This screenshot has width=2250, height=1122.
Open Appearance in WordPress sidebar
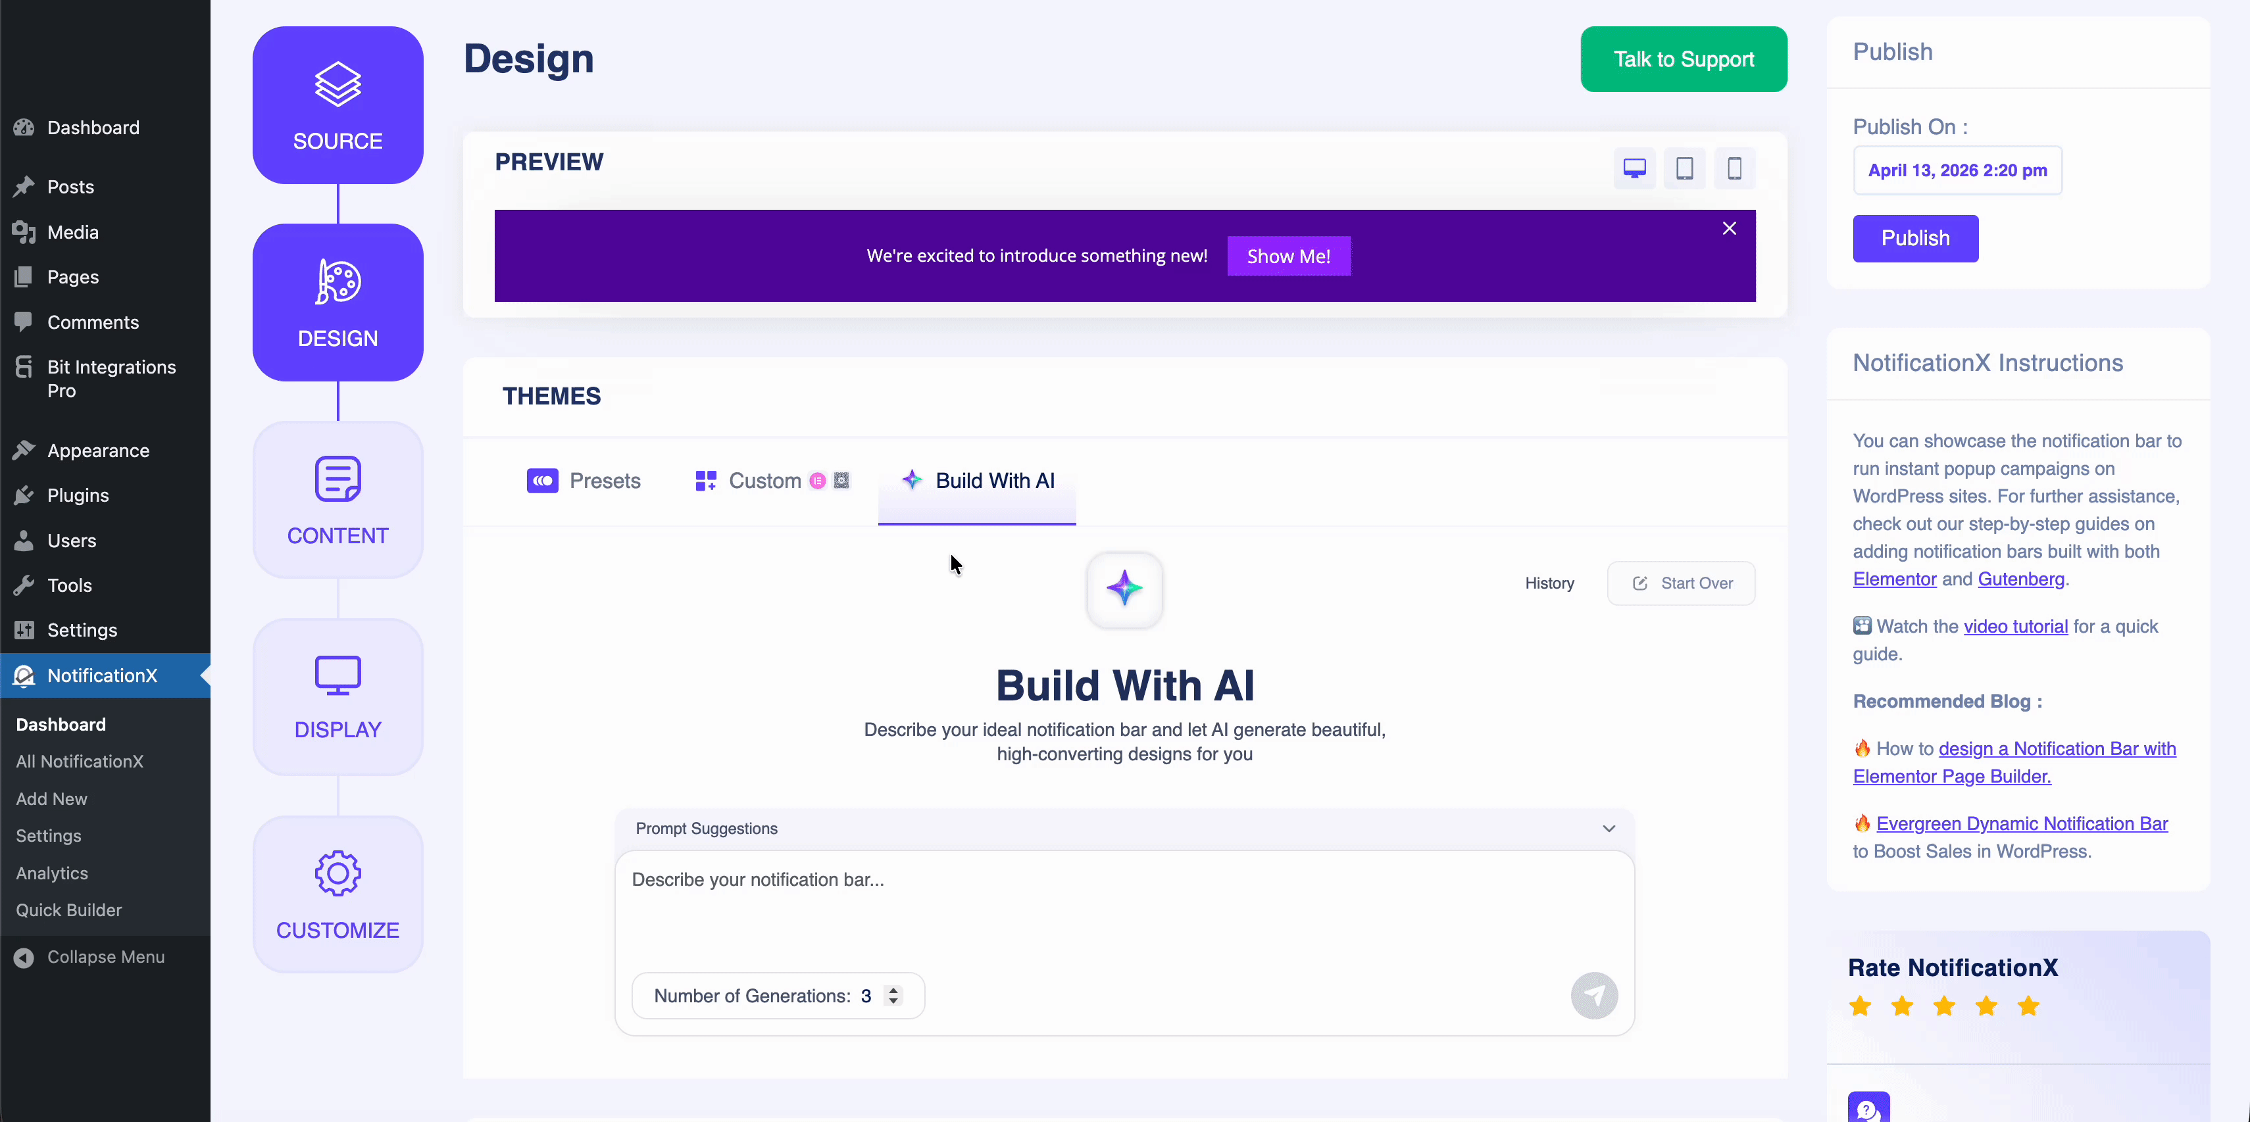point(98,451)
